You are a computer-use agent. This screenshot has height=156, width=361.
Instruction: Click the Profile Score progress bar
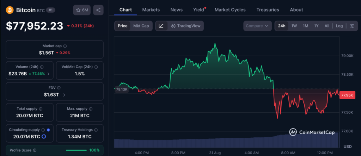(x=76, y=150)
